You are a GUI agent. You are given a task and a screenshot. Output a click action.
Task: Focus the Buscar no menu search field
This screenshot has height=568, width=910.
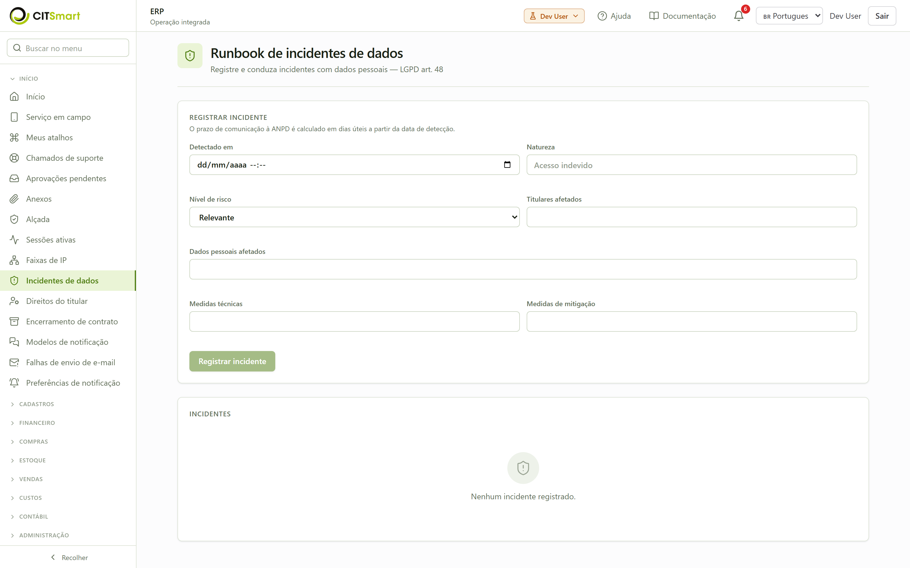point(68,48)
